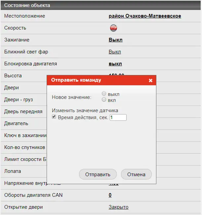Select the Лопата row label
Viewport: 202px width, 215px height.
pyautogui.click(x=13, y=171)
